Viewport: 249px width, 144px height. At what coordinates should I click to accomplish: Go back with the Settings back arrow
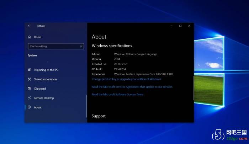tap(29, 26)
